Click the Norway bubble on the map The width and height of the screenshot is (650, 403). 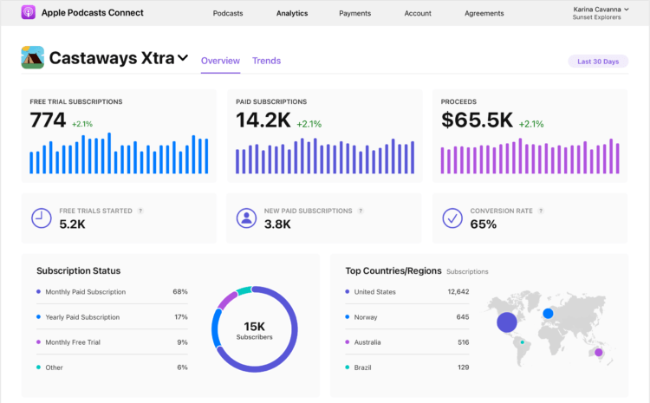pos(548,314)
